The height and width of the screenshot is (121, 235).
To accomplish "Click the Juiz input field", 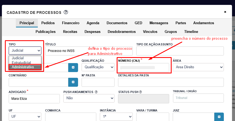I will tap(194, 117).
